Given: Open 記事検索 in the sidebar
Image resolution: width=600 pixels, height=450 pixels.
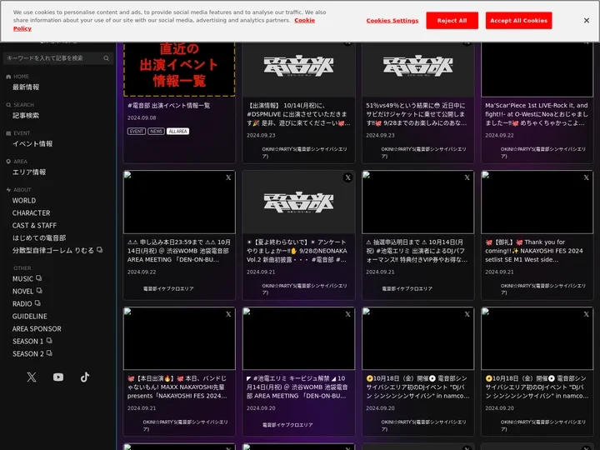Looking at the screenshot, I should click(x=26, y=116).
